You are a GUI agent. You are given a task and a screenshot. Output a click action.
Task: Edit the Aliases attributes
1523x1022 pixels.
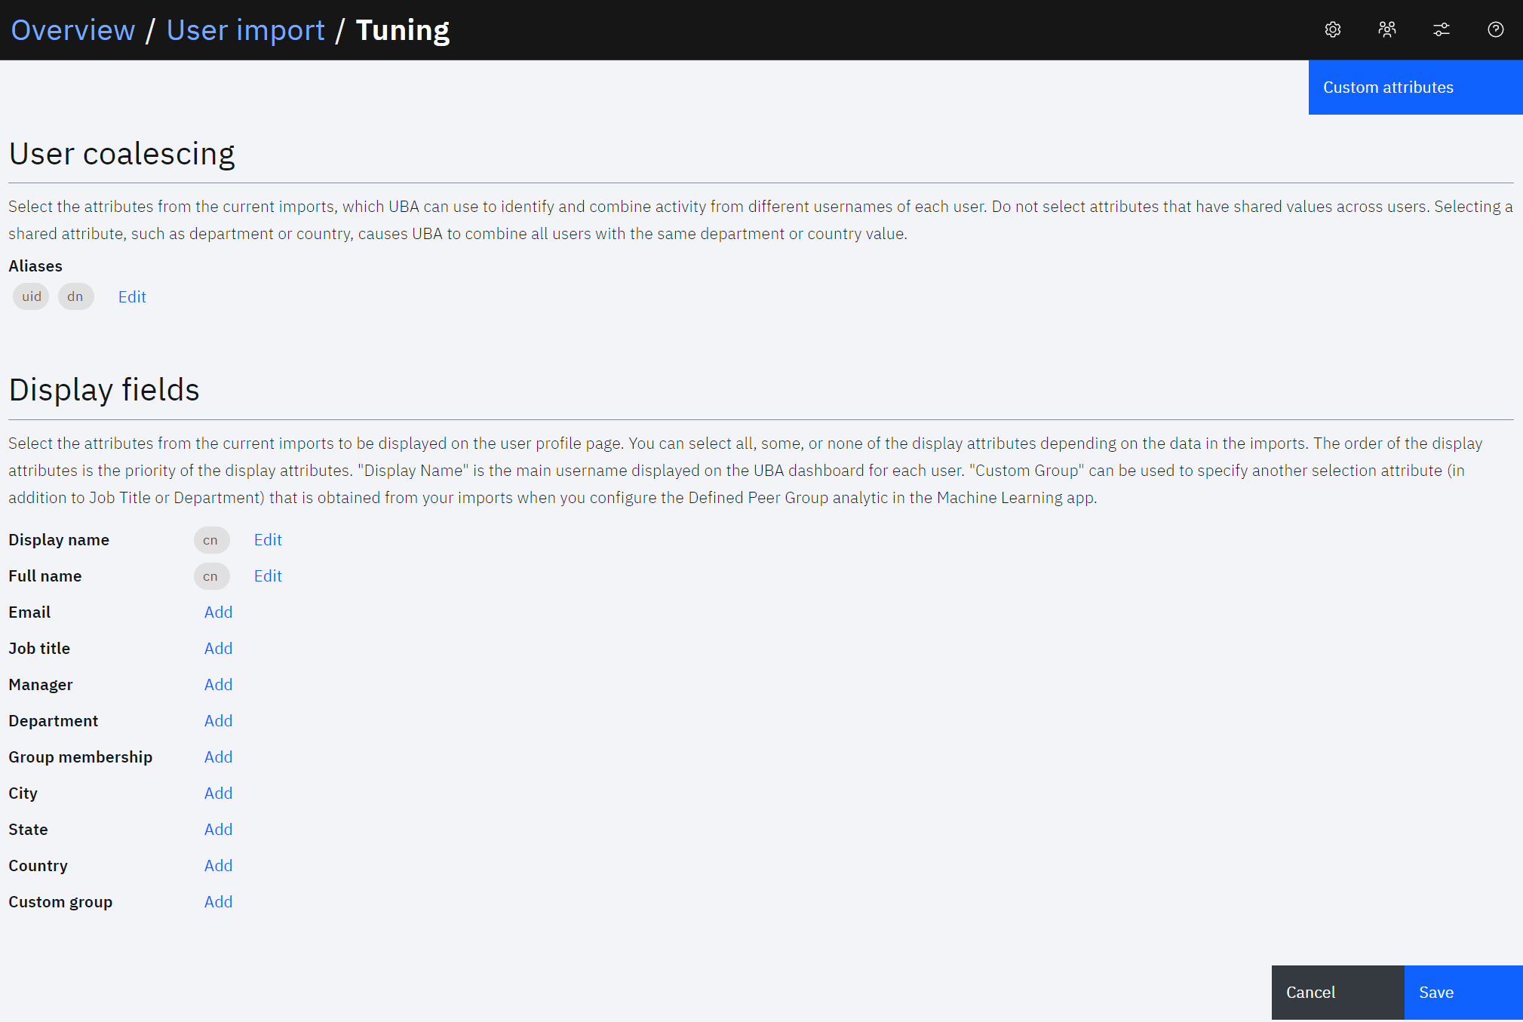coord(132,296)
